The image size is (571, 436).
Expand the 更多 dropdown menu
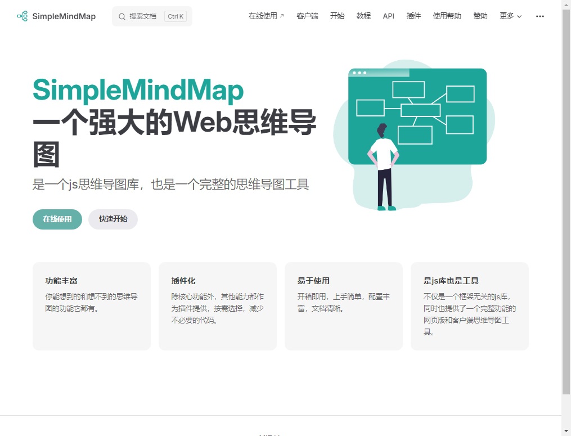coord(510,16)
